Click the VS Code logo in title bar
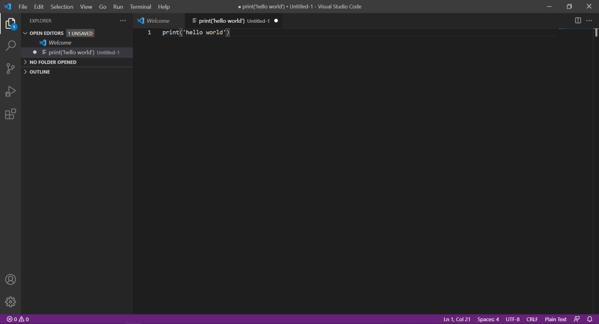 [8, 7]
